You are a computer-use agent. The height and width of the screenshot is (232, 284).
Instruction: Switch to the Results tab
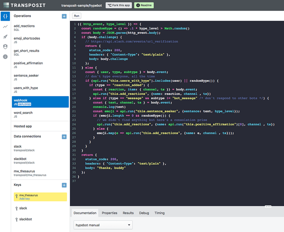(x=128, y=213)
